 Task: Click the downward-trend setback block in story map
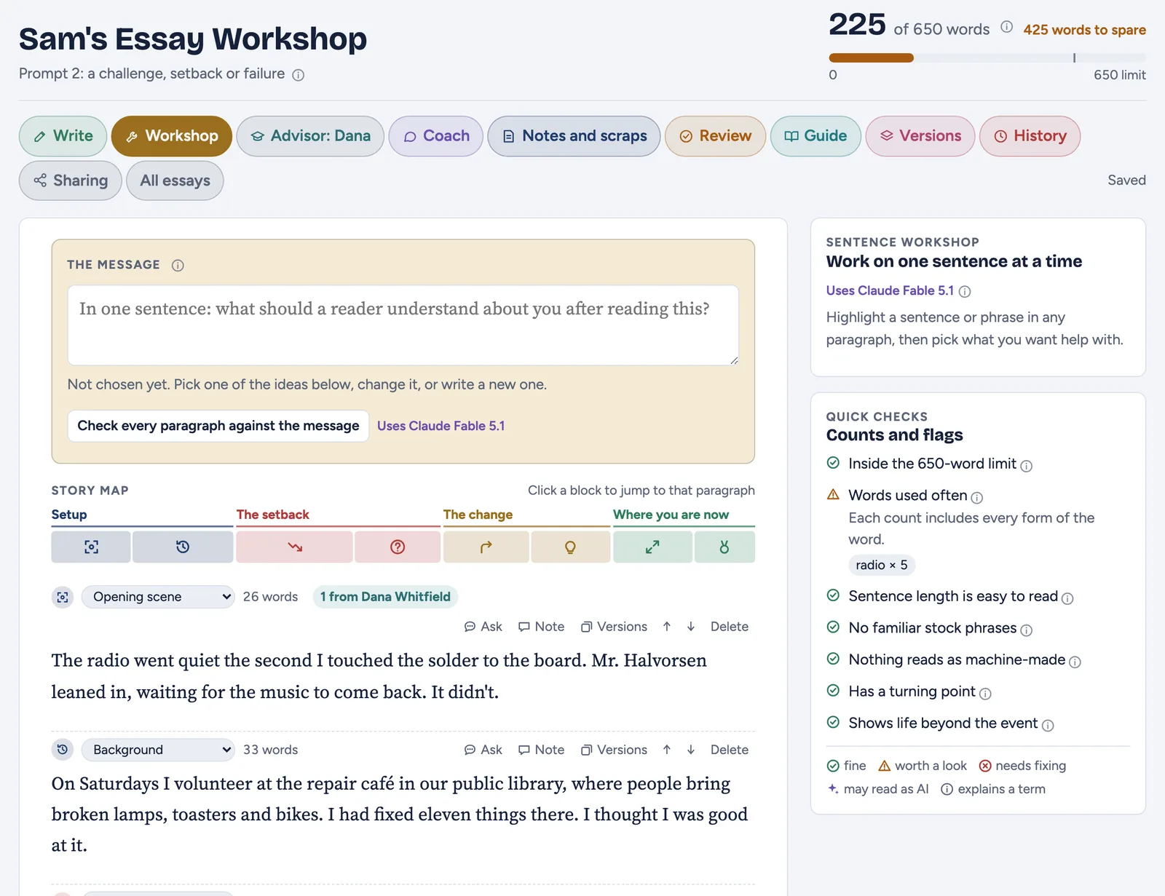294,547
